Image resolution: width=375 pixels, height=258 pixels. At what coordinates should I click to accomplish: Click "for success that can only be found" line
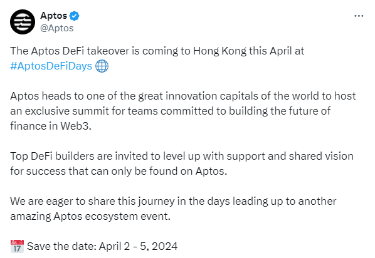(x=101, y=172)
